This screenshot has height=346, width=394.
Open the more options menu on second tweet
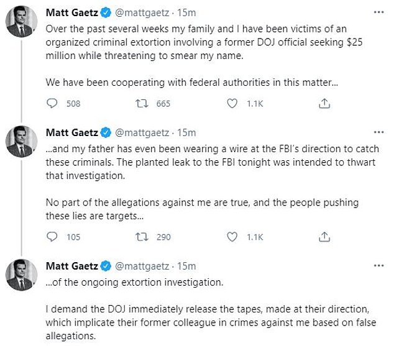click(378, 132)
